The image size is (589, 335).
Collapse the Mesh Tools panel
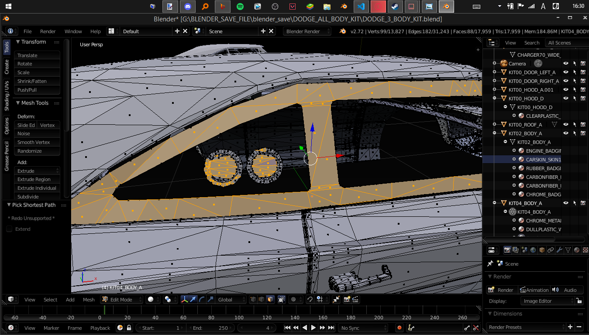click(18, 103)
